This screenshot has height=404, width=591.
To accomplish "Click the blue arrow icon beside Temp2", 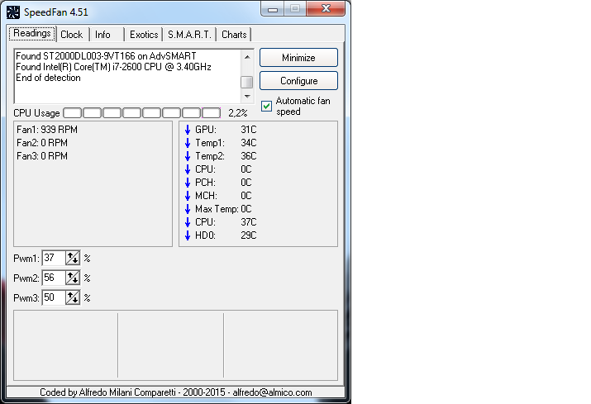I will [x=188, y=156].
